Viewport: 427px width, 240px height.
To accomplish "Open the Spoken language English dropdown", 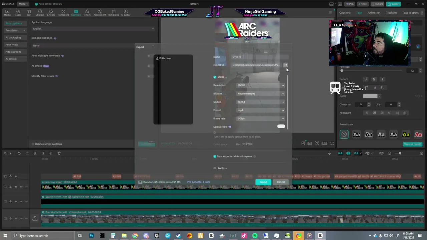I will 93,29.
